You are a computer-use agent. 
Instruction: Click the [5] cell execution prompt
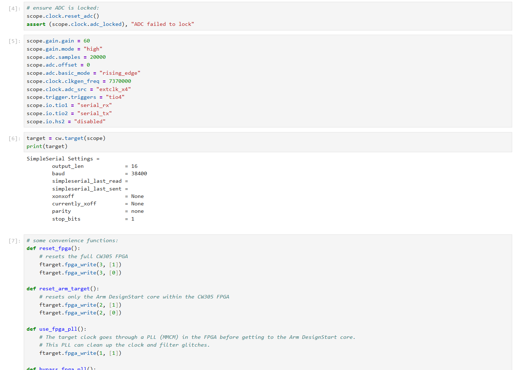pyautogui.click(x=14, y=41)
